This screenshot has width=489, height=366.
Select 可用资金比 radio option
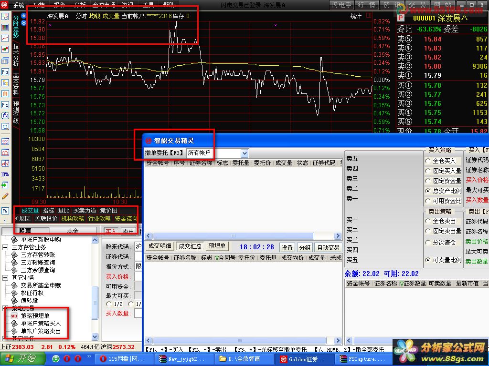click(x=428, y=201)
